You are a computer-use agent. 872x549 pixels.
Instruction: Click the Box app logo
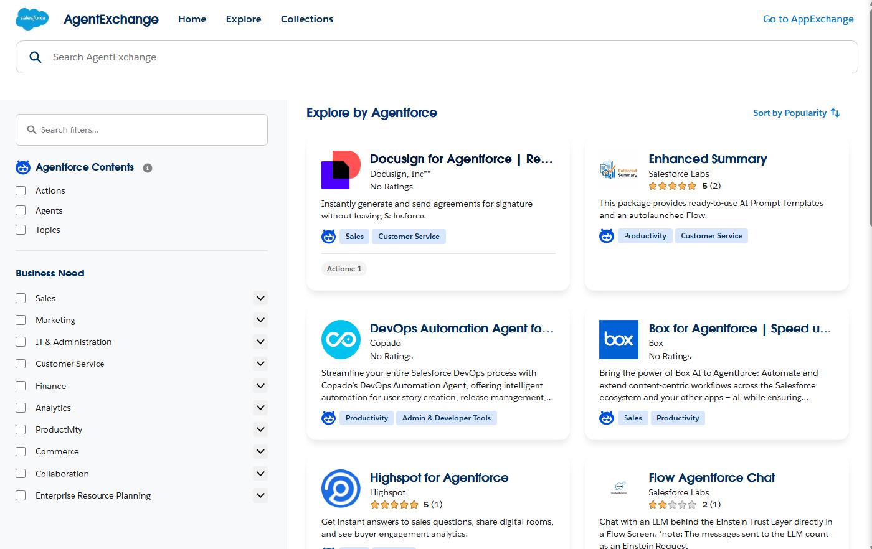coord(618,339)
